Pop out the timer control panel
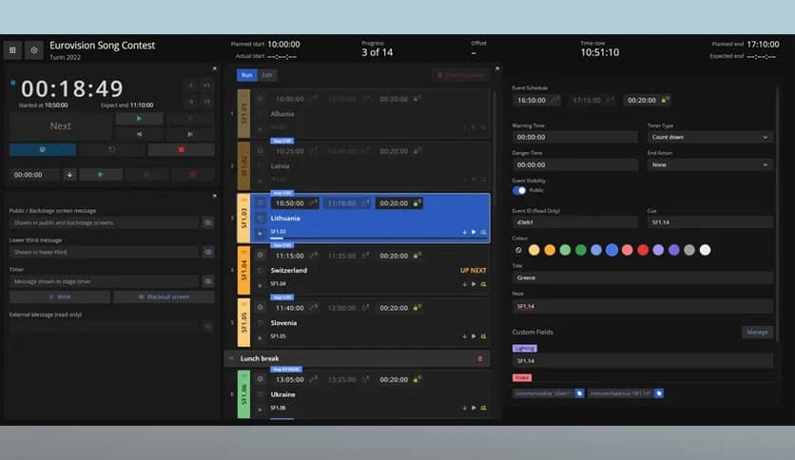This screenshot has width=795, height=460. (215, 68)
